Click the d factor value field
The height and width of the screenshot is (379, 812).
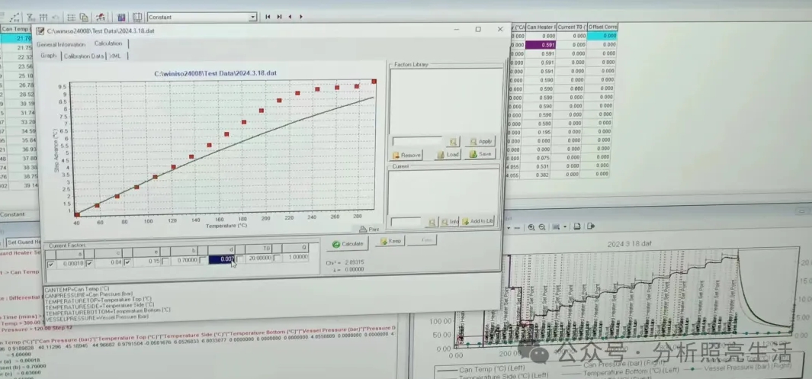point(222,259)
